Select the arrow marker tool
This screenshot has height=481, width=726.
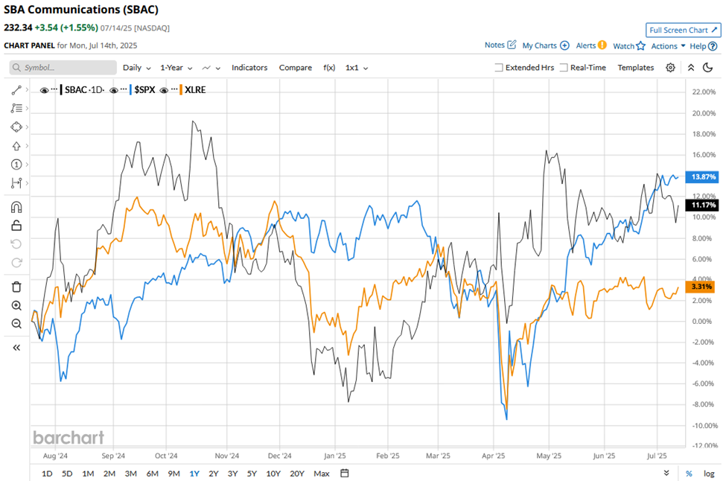pyautogui.click(x=16, y=146)
